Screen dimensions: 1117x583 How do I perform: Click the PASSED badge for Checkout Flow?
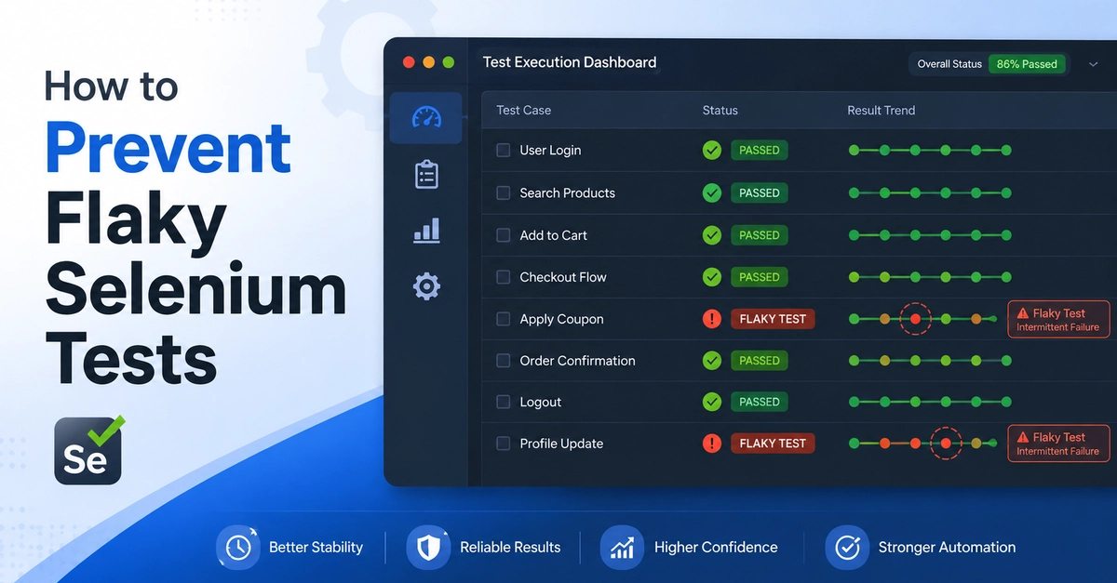coord(760,277)
